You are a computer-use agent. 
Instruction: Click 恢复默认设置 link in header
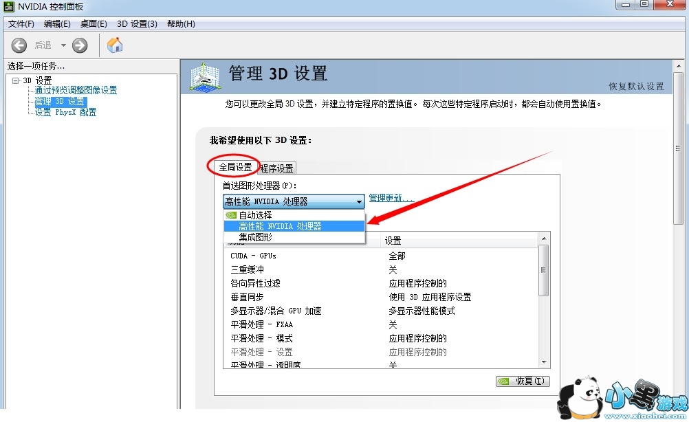636,86
